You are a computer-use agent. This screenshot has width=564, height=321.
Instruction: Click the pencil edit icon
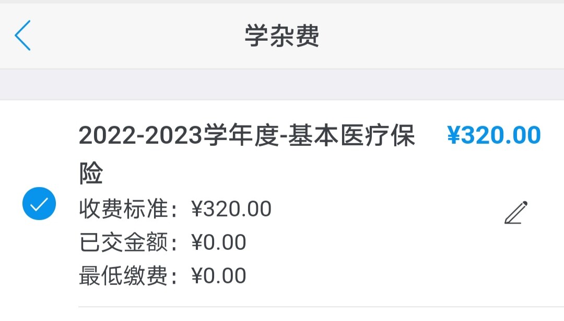click(516, 212)
